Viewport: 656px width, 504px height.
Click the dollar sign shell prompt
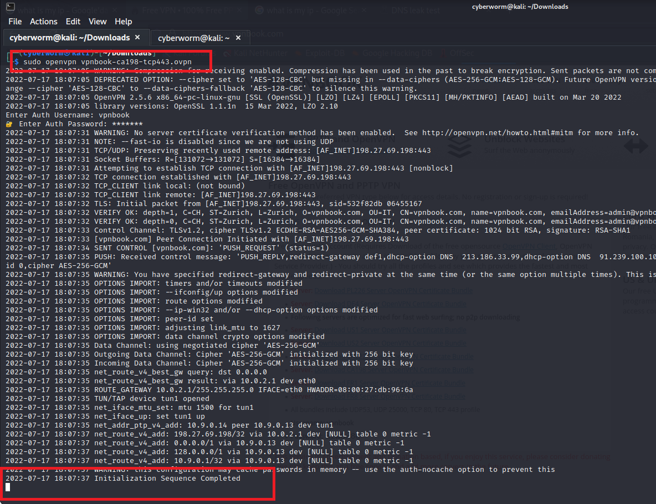17,61
